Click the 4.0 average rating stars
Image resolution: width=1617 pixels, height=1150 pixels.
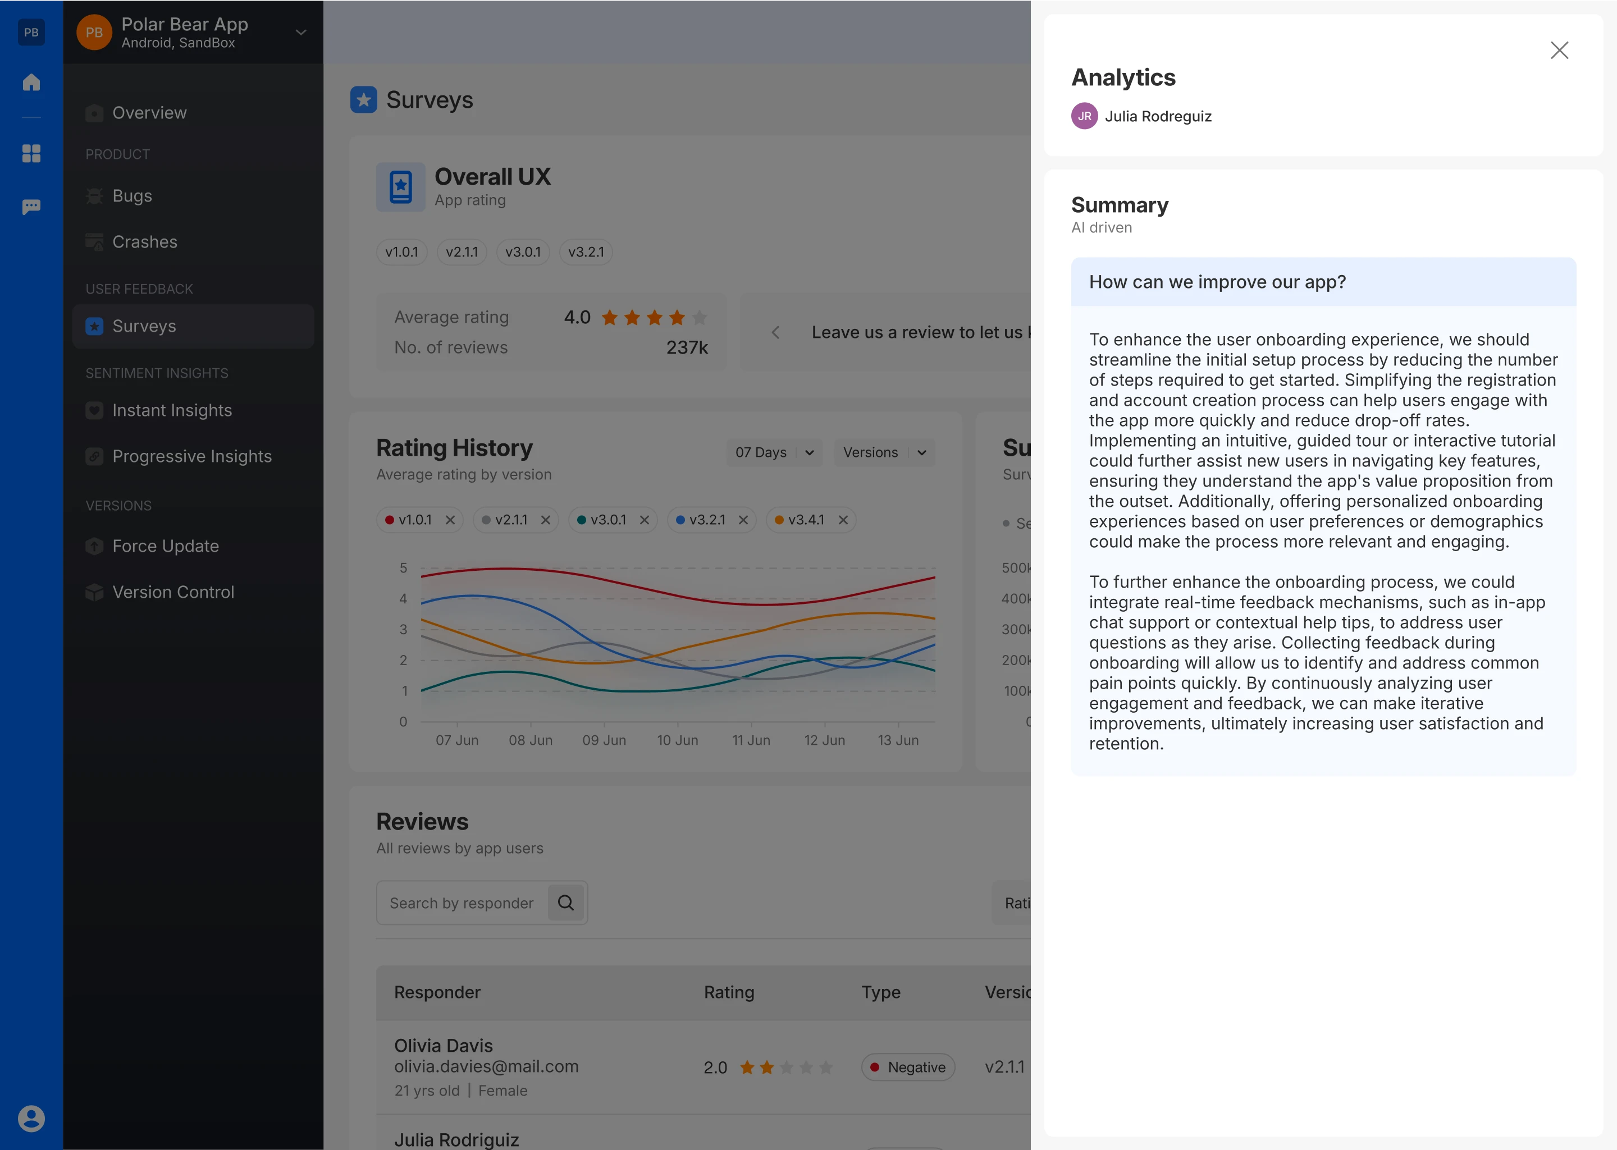tap(655, 317)
